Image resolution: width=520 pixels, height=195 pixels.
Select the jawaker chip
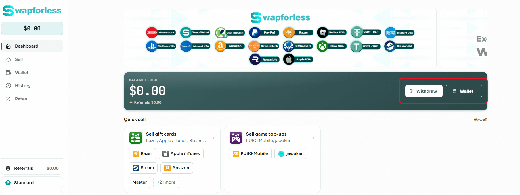coord(290,154)
